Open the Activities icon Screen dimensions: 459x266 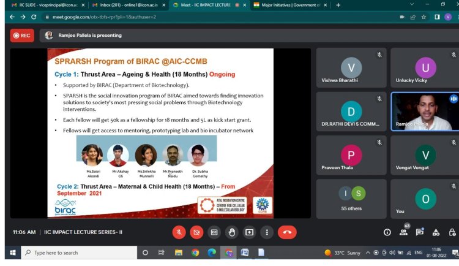click(436, 232)
